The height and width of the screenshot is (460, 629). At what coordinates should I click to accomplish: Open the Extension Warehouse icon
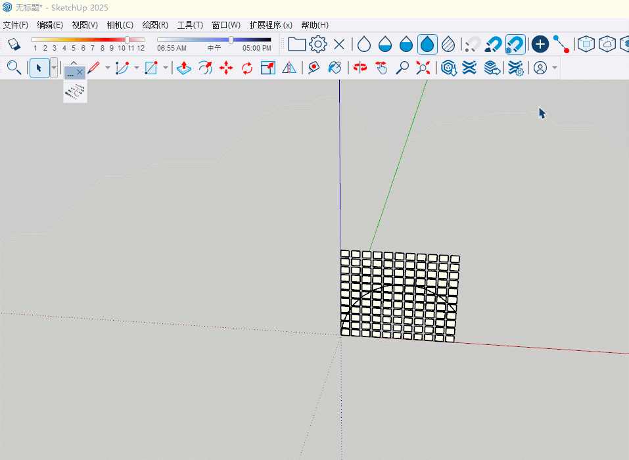pos(469,68)
